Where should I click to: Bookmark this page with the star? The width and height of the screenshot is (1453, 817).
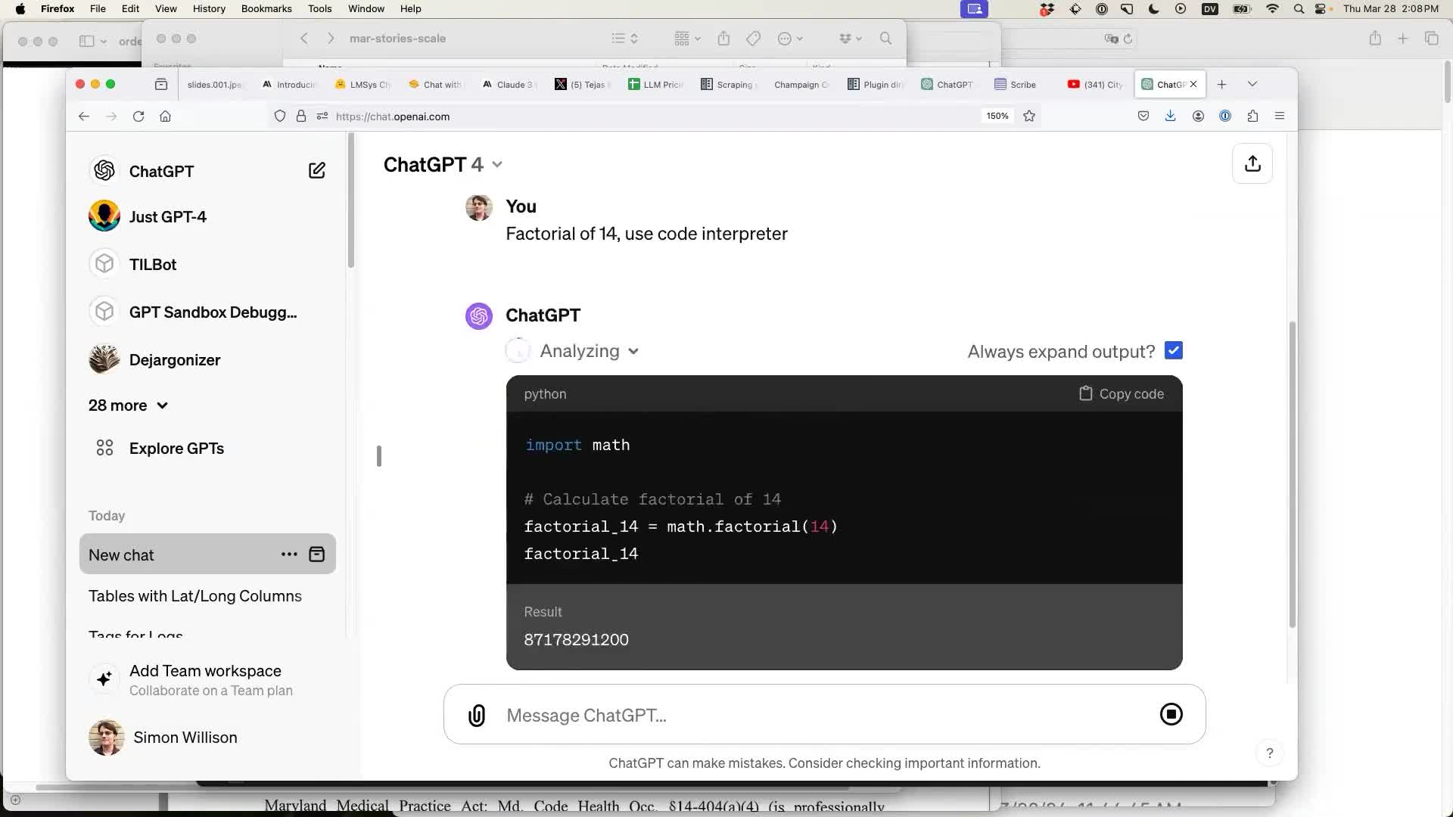[1029, 116]
